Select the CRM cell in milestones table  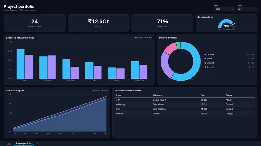(x=118, y=109)
